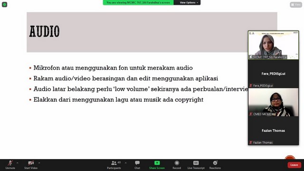Select the Fazlan Thomas participant tile

pyautogui.click(x=274, y=131)
